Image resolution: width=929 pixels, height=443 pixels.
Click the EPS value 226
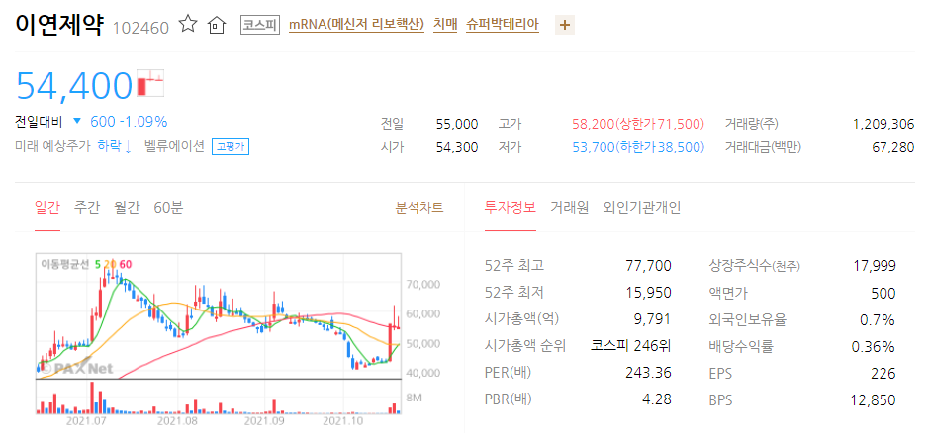(x=883, y=373)
